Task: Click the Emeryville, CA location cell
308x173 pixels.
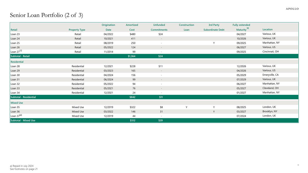Action: pos(270,75)
